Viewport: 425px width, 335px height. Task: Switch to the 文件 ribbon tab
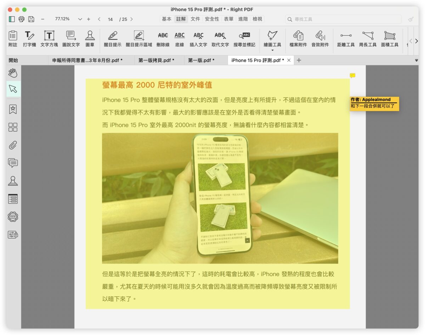(x=195, y=19)
